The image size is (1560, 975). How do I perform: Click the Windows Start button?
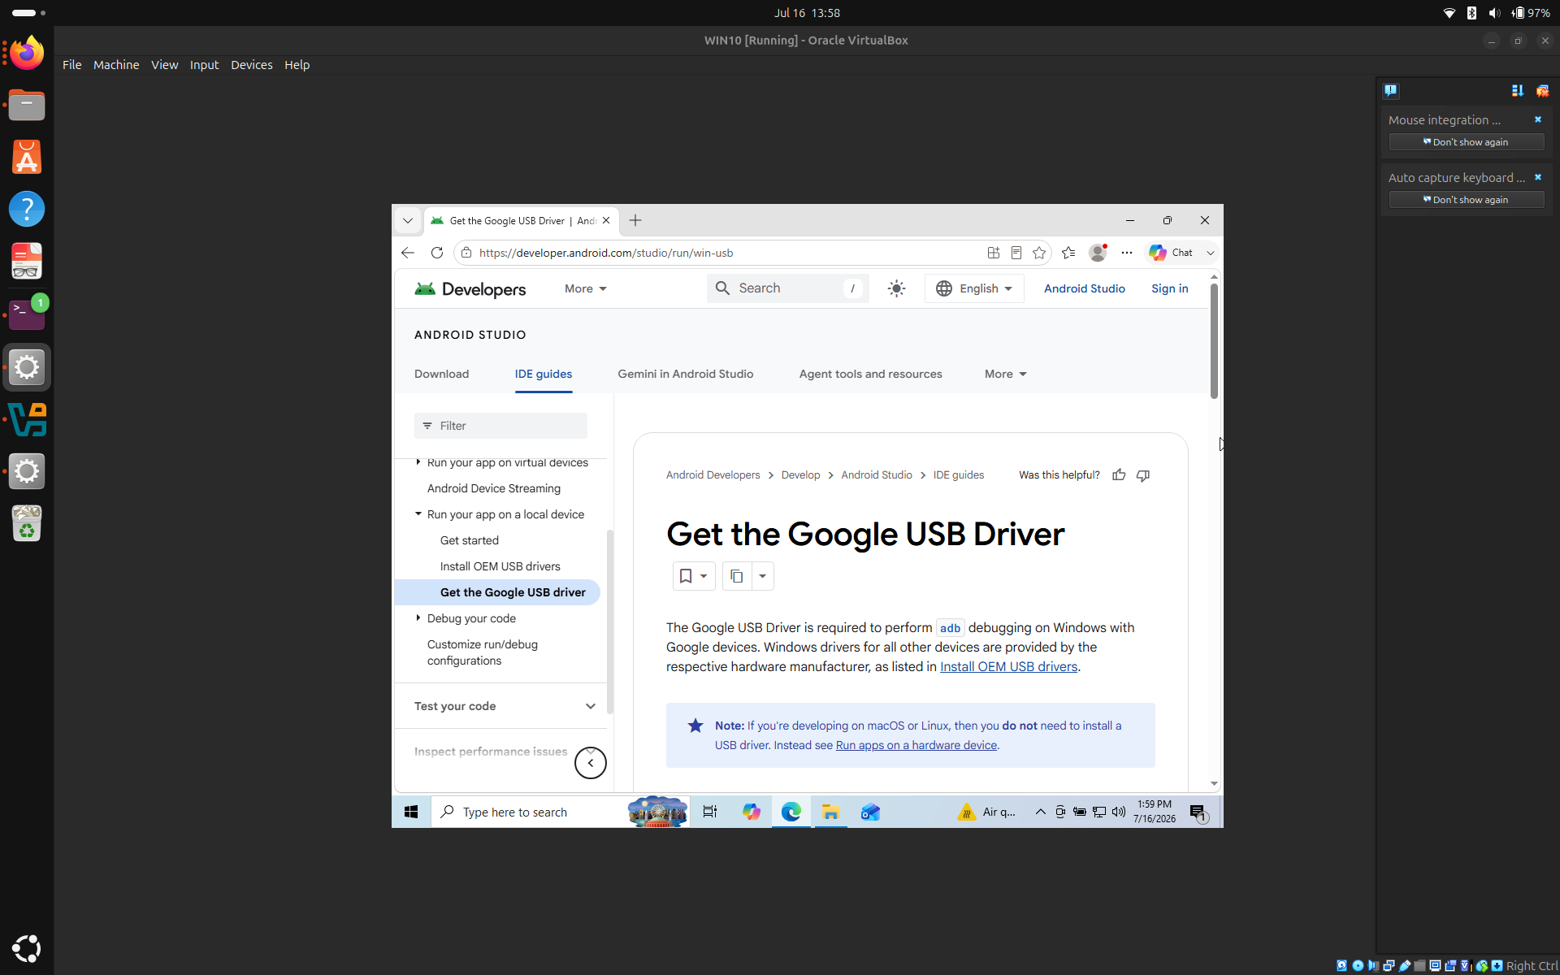(411, 812)
